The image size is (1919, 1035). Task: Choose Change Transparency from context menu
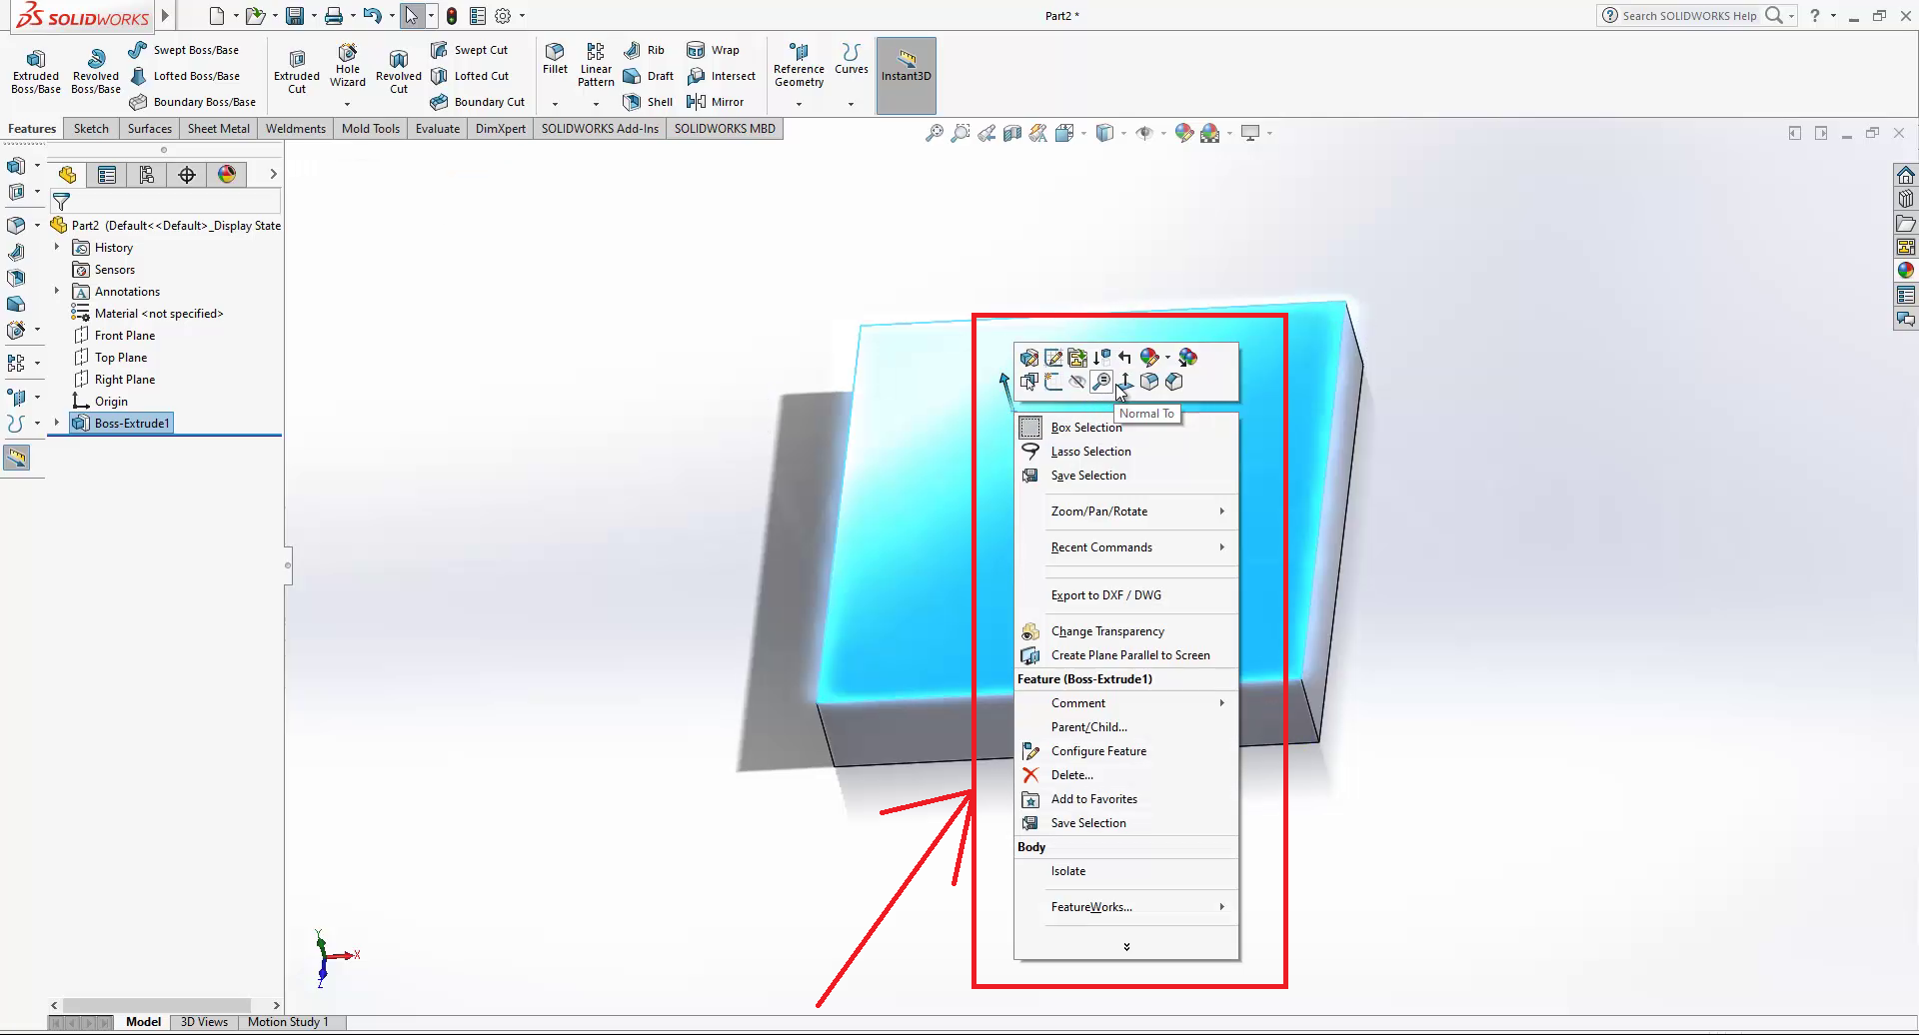point(1107,631)
